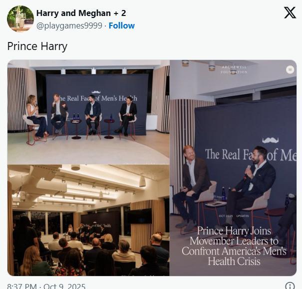Click the mustache logo in right photo
Screen dimensions: 302x289
270,140
